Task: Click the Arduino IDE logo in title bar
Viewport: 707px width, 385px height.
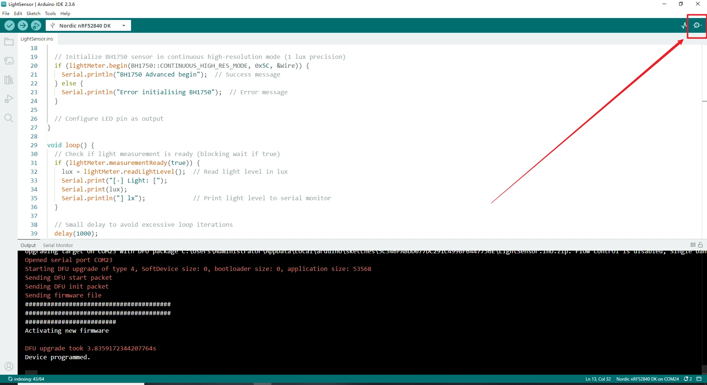Action: coord(4,4)
